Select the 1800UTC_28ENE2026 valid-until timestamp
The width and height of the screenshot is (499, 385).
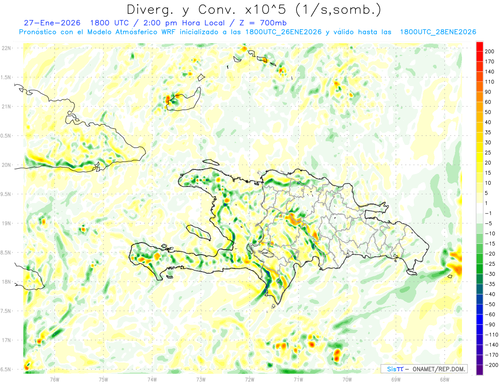438,32
